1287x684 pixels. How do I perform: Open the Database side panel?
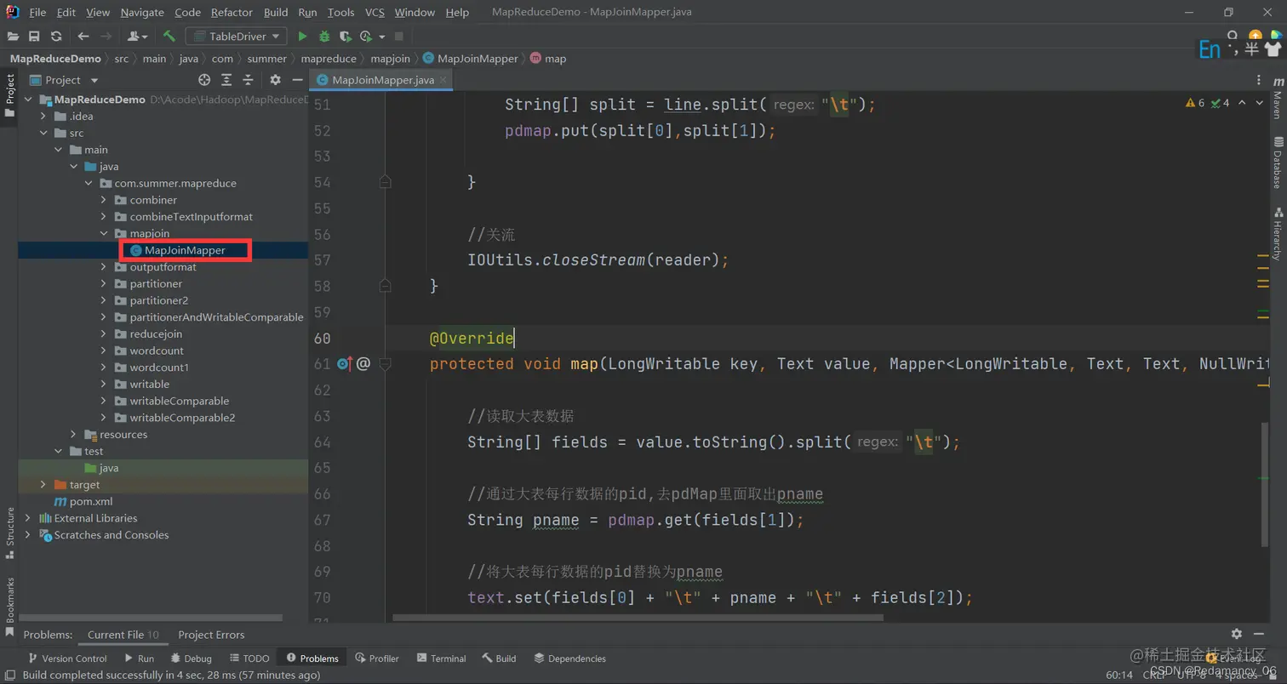pyautogui.click(x=1277, y=162)
